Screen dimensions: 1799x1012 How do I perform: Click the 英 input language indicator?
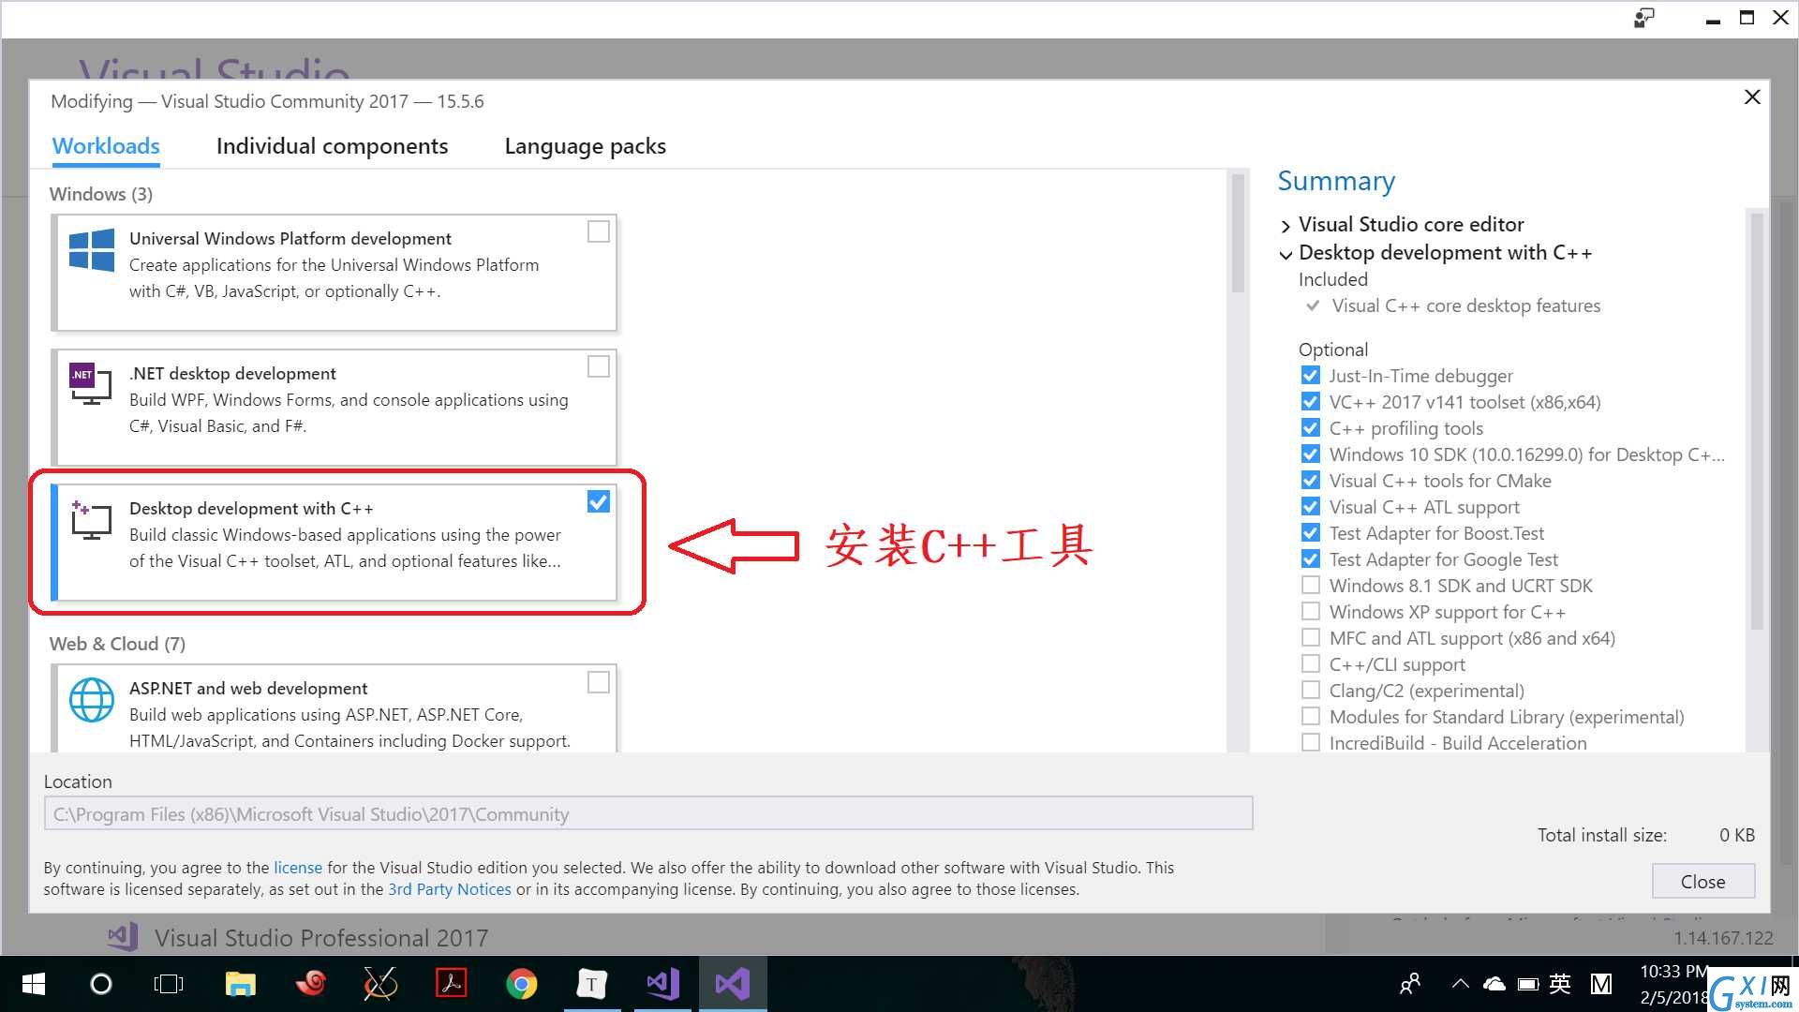(x=1560, y=984)
